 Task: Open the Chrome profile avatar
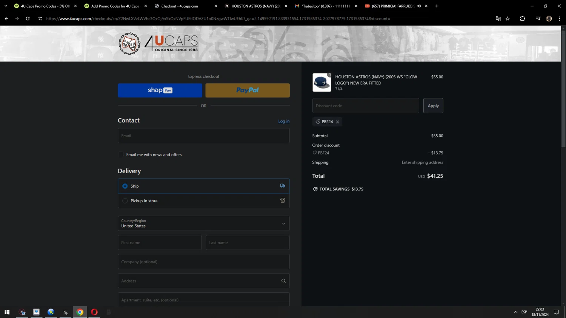pos(549,18)
